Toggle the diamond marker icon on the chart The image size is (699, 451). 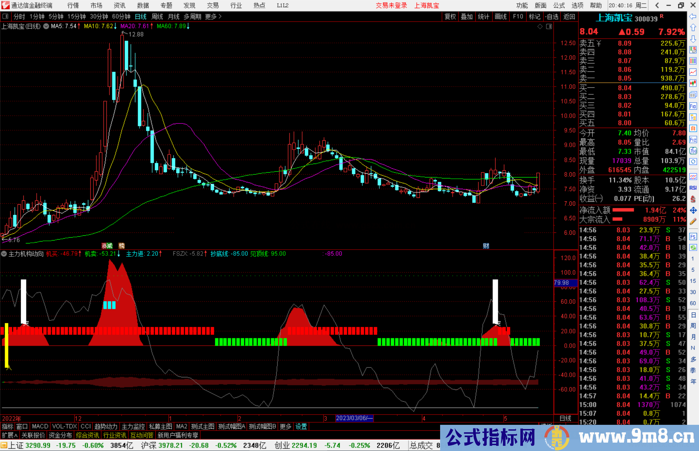pyautogui.click(x=540, y=27)
